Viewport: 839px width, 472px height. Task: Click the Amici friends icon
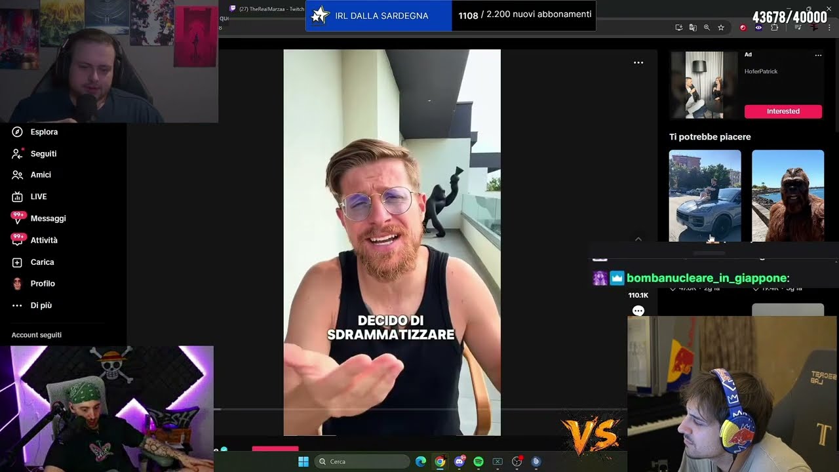pos(17,175)
